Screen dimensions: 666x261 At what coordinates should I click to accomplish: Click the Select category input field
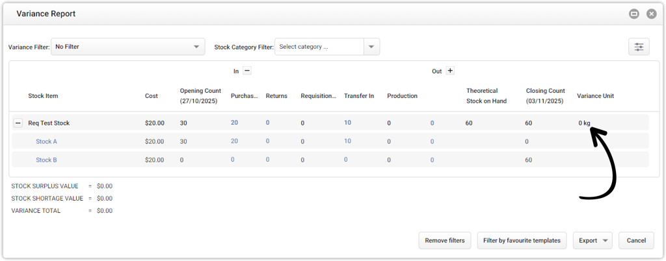click(319, 47)
